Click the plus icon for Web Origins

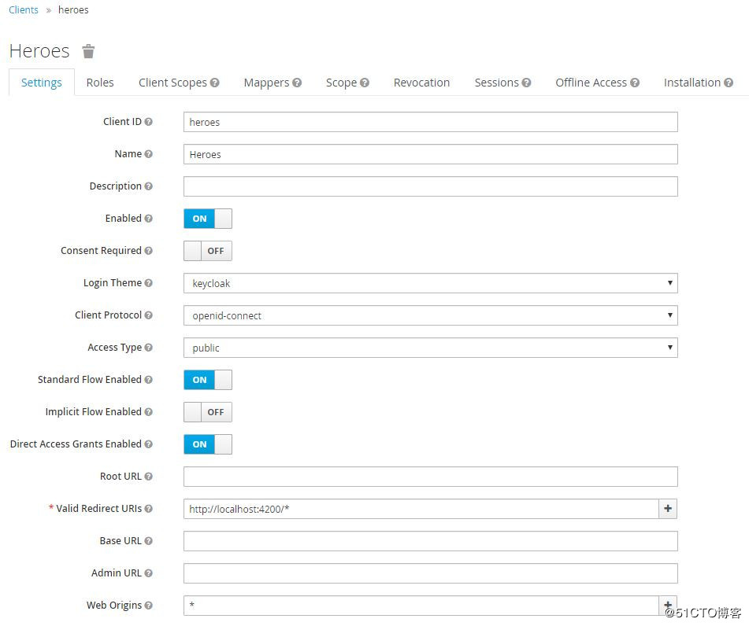(668, 604)
